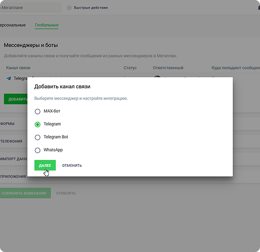Click the green ДАЛЕЕ button
The height and width of the screenshot is (252, 260).
45,165
